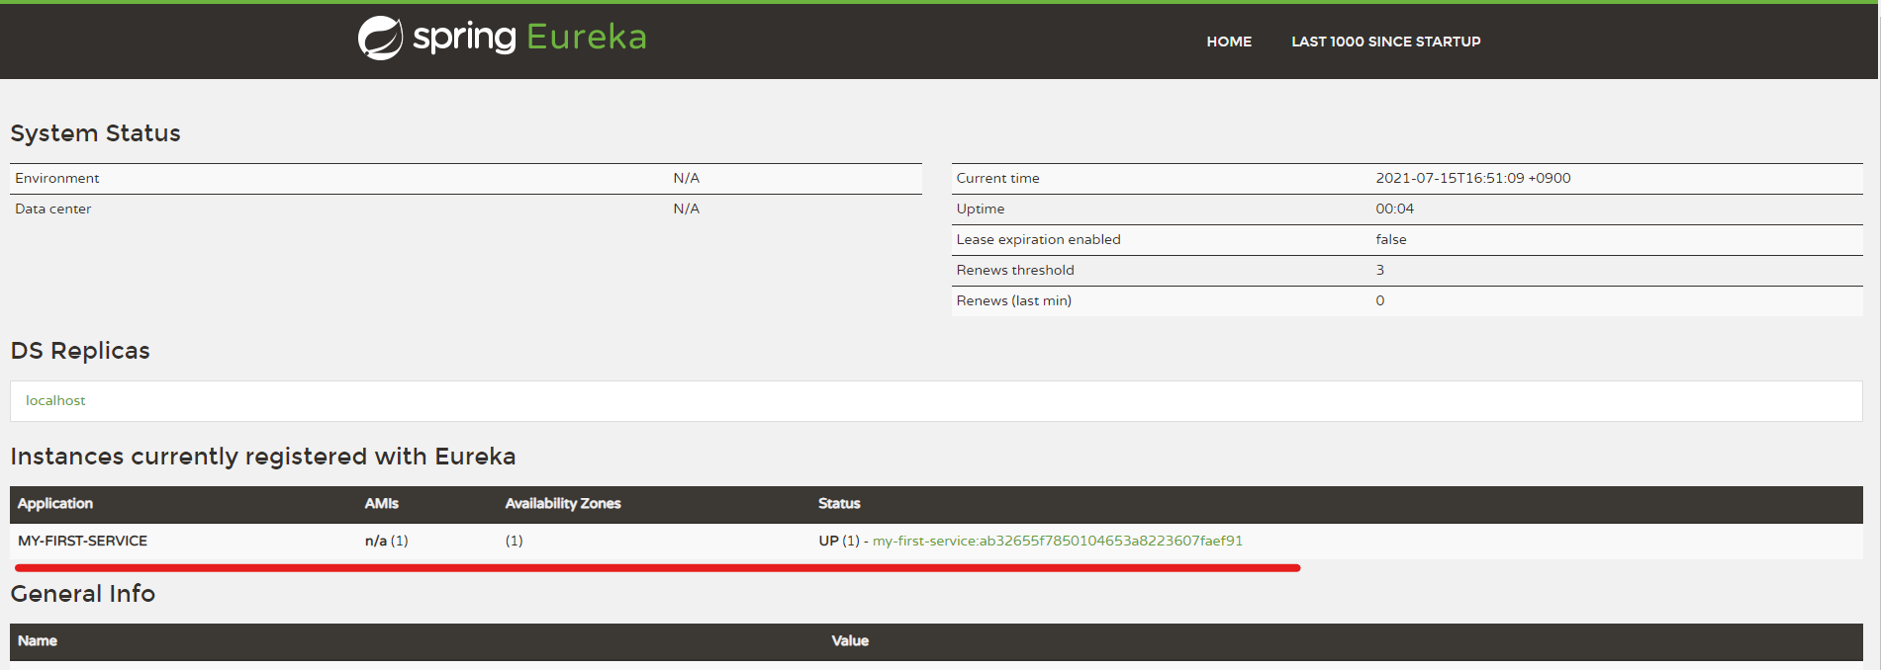This screenshot has height=670, width=1881.
Task: Click the Spring leaf logo icon
Action: 381,39
